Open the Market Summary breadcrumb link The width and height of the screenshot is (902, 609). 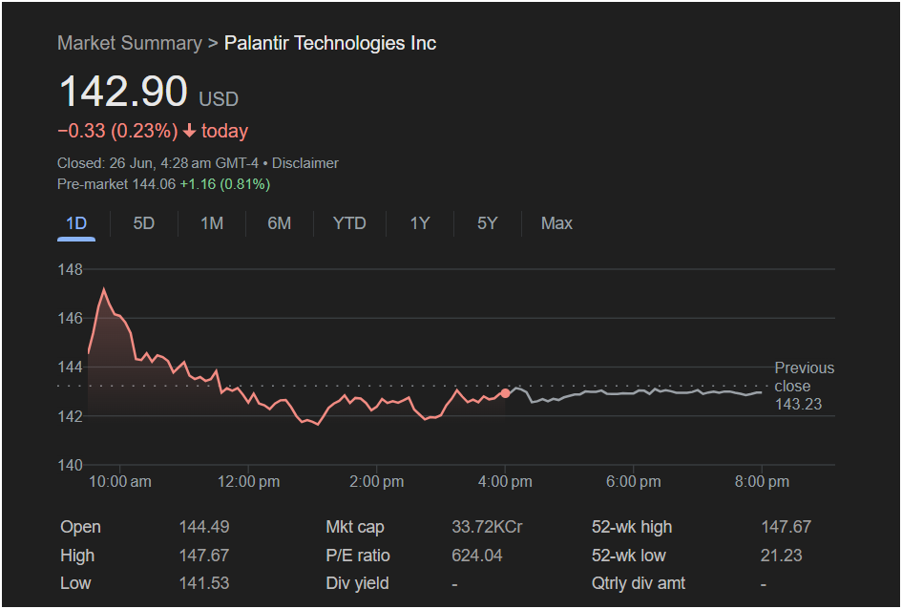coord(130,43)
